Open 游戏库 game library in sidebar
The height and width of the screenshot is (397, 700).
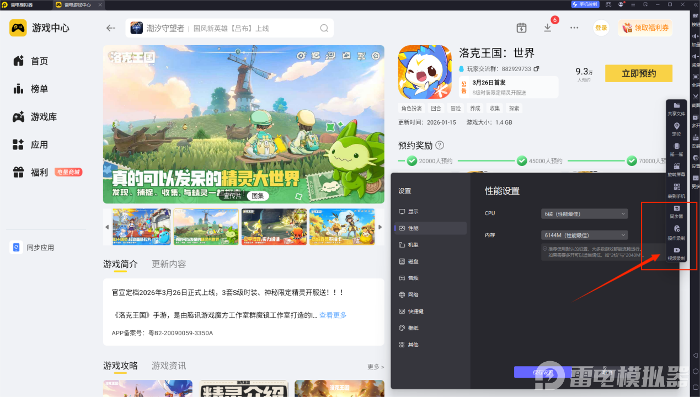[x=35, y=117]
